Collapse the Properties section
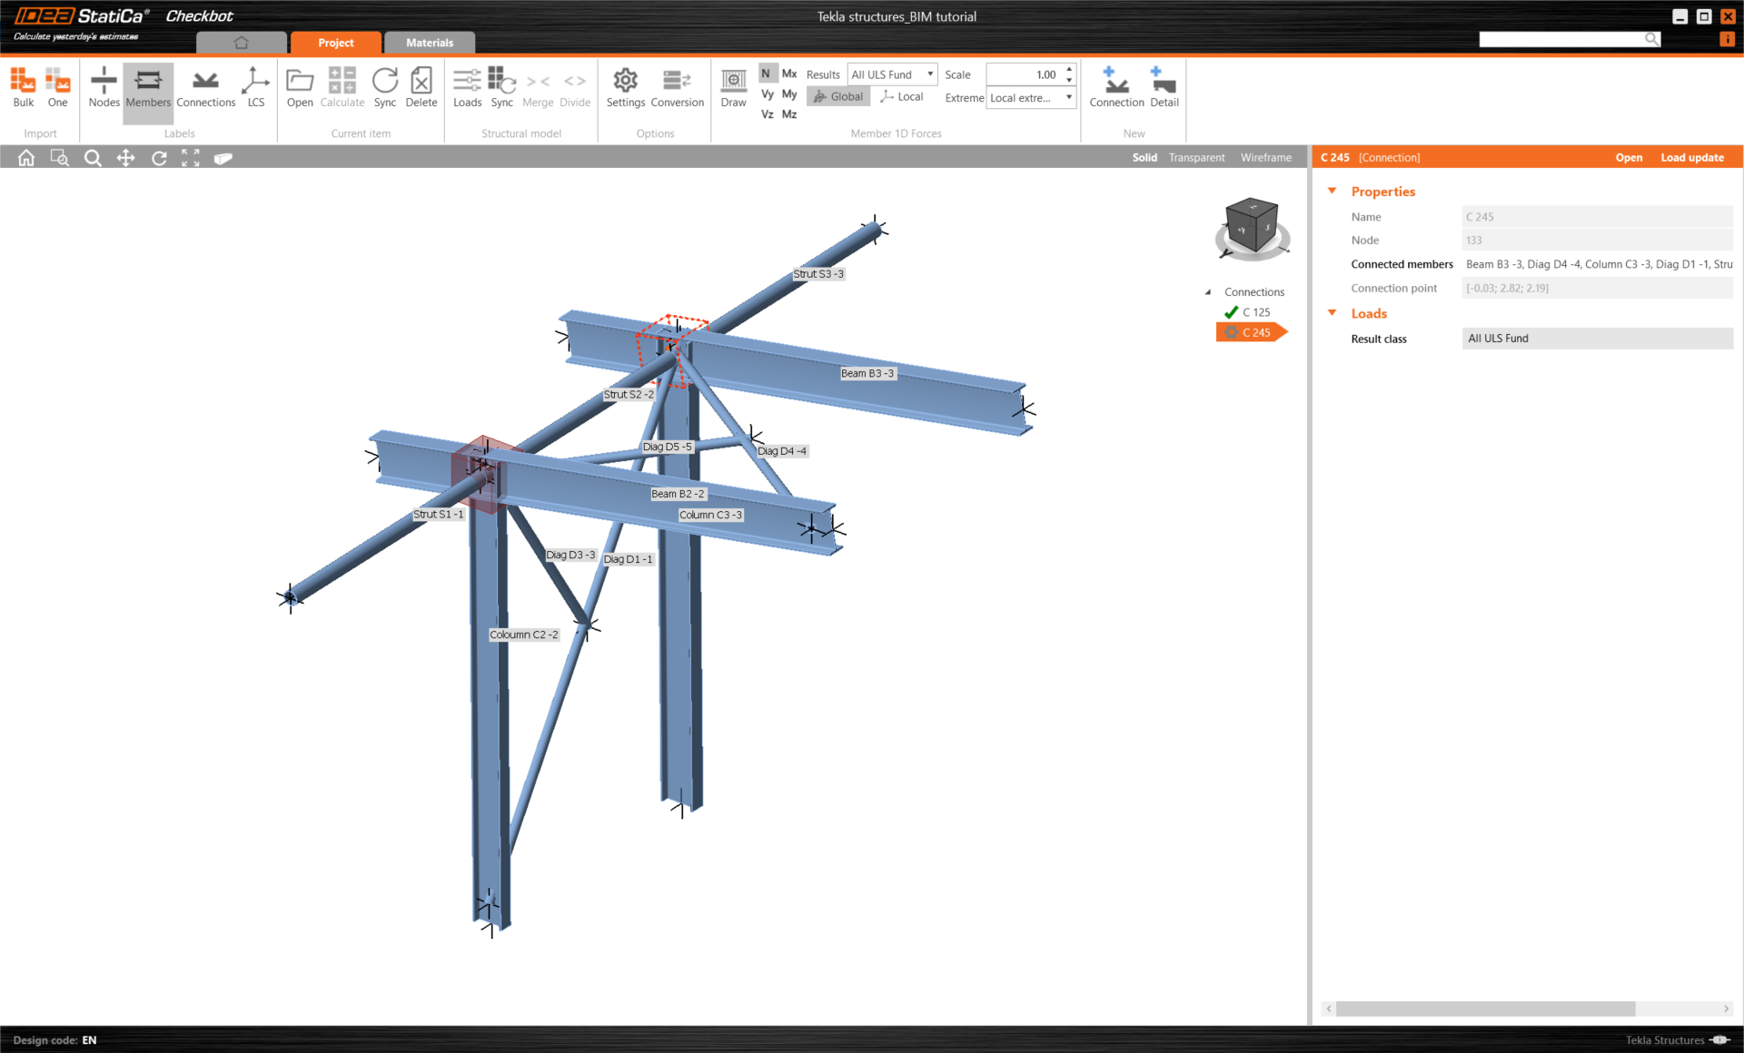1744x1053 pixels. 1332,192
